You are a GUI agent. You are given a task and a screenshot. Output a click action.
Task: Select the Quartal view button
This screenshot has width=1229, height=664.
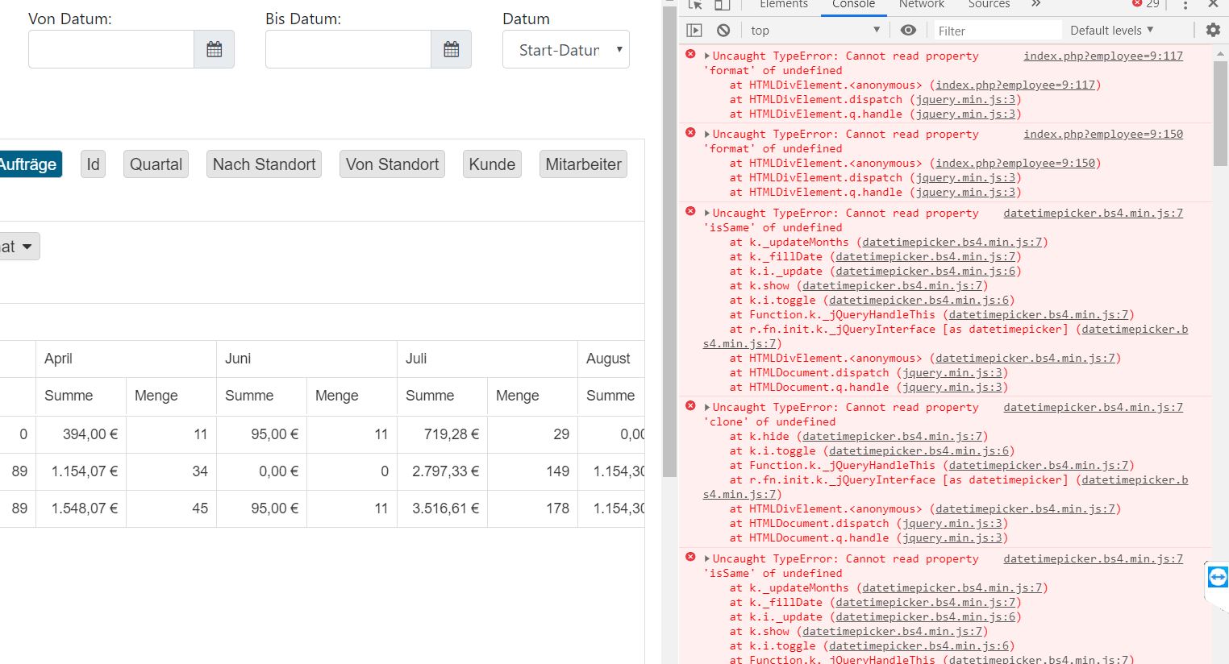click(x=155, y=164)
